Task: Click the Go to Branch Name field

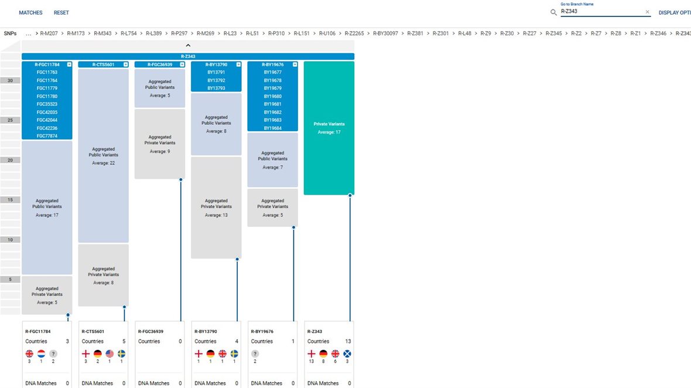Action: tap(600, 12)
